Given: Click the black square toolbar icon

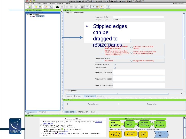Looking at the screenshot, I should coord(57,7).
